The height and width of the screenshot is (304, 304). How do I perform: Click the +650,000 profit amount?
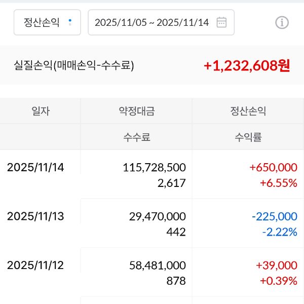tap(273, 167)
